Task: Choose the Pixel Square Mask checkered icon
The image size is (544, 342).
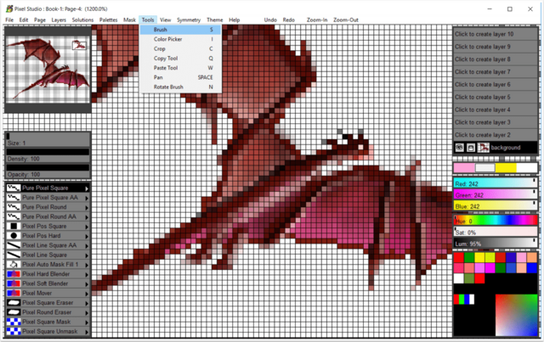Action: click(x=14, y=322)
